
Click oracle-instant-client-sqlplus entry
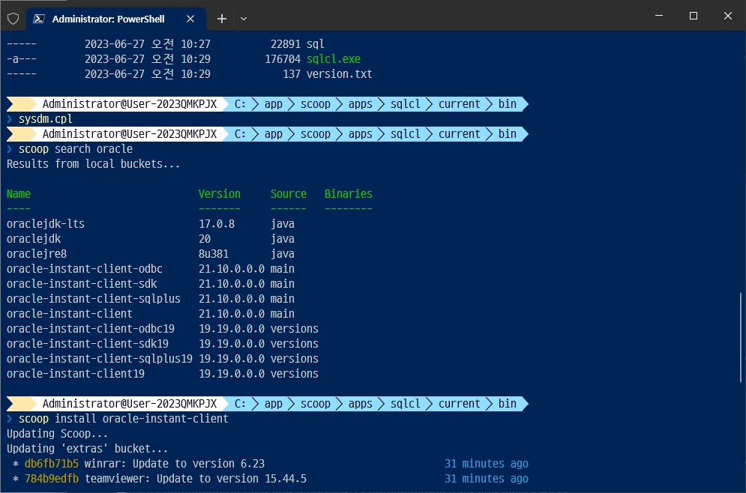[x=94, y=298]
